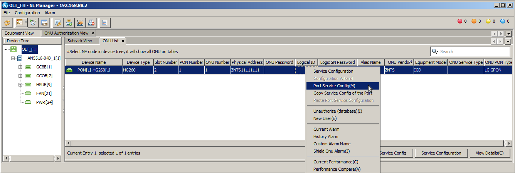The height and width of the screenshot is (173, 515).
Task: Click the View Details(C) button
Action: (490, 153)
